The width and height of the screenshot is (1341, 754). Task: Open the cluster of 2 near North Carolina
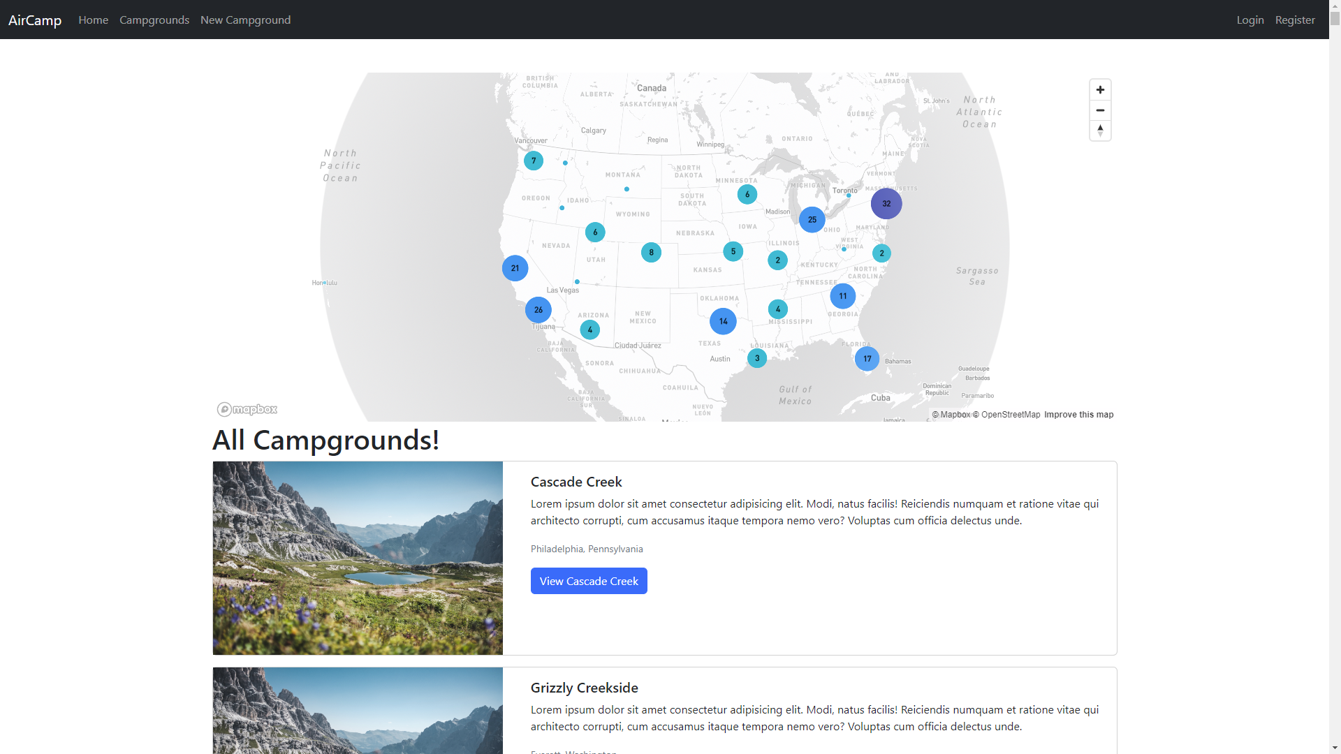(x=881, y=253)
